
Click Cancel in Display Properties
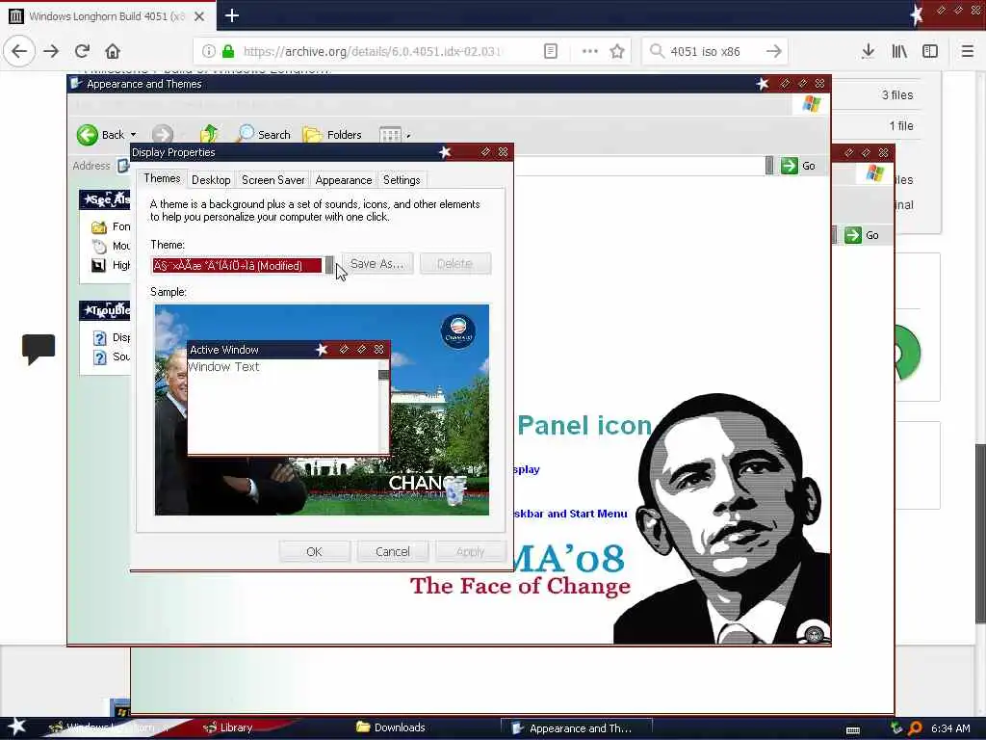[x=393, y=552]
